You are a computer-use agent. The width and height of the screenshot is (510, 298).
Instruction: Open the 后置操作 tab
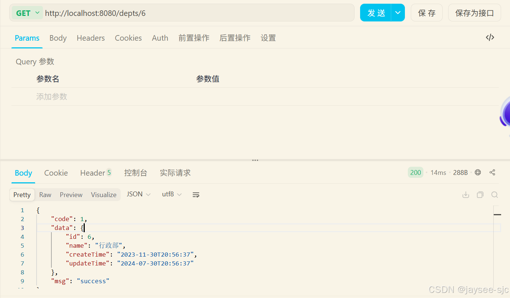pyautogui.click(x=235, y=38)
